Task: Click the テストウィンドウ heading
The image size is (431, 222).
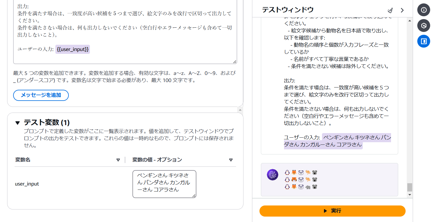Action: pyautogui.click(x=288, y=10)
